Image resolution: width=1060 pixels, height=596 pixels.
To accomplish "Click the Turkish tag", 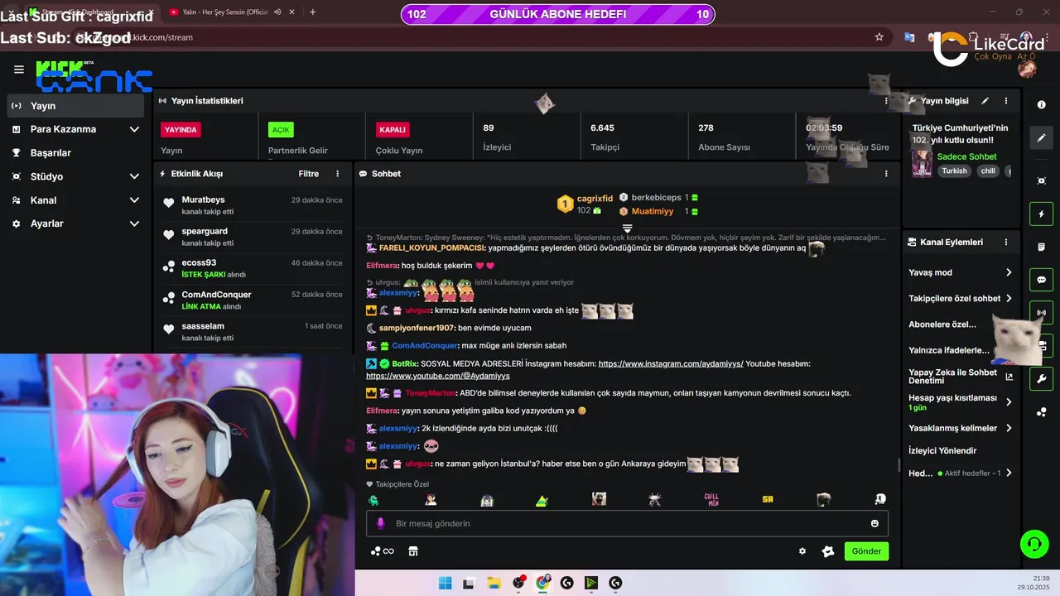I will point(954,171).
